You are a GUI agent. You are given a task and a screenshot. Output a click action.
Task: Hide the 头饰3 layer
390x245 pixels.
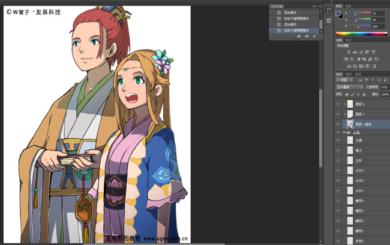tap(338, 171)
